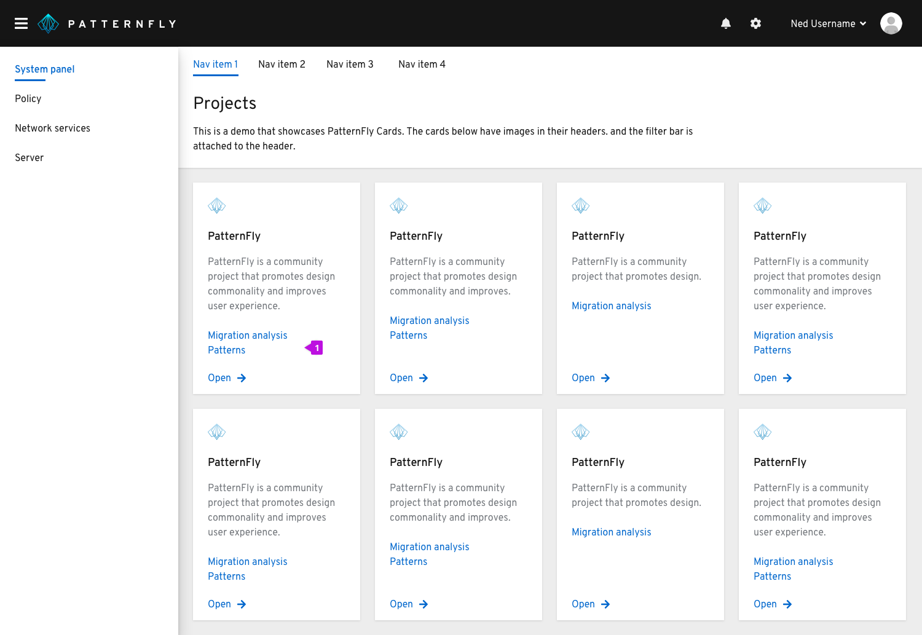The height and width of the screenshot is (635, 922).
Task: Switch to Nav item 4
Action: tap(422, 64)
